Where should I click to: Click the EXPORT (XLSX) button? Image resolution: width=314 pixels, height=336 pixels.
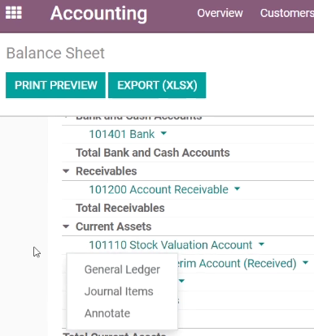click(157, 85)
